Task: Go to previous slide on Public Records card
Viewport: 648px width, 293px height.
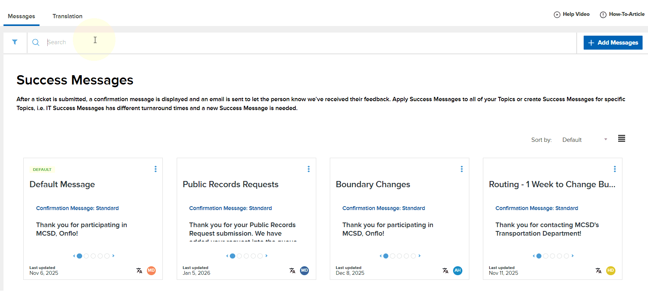Action: 227,256
